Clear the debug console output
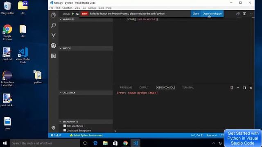The image size is (262, 147). pyautogui.click(x=232, y=88)
